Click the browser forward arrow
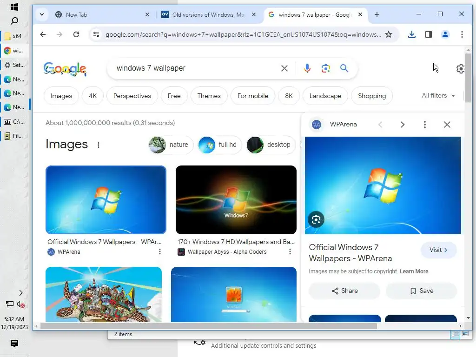The image size is (476, 357). click(x=59, y=34)
